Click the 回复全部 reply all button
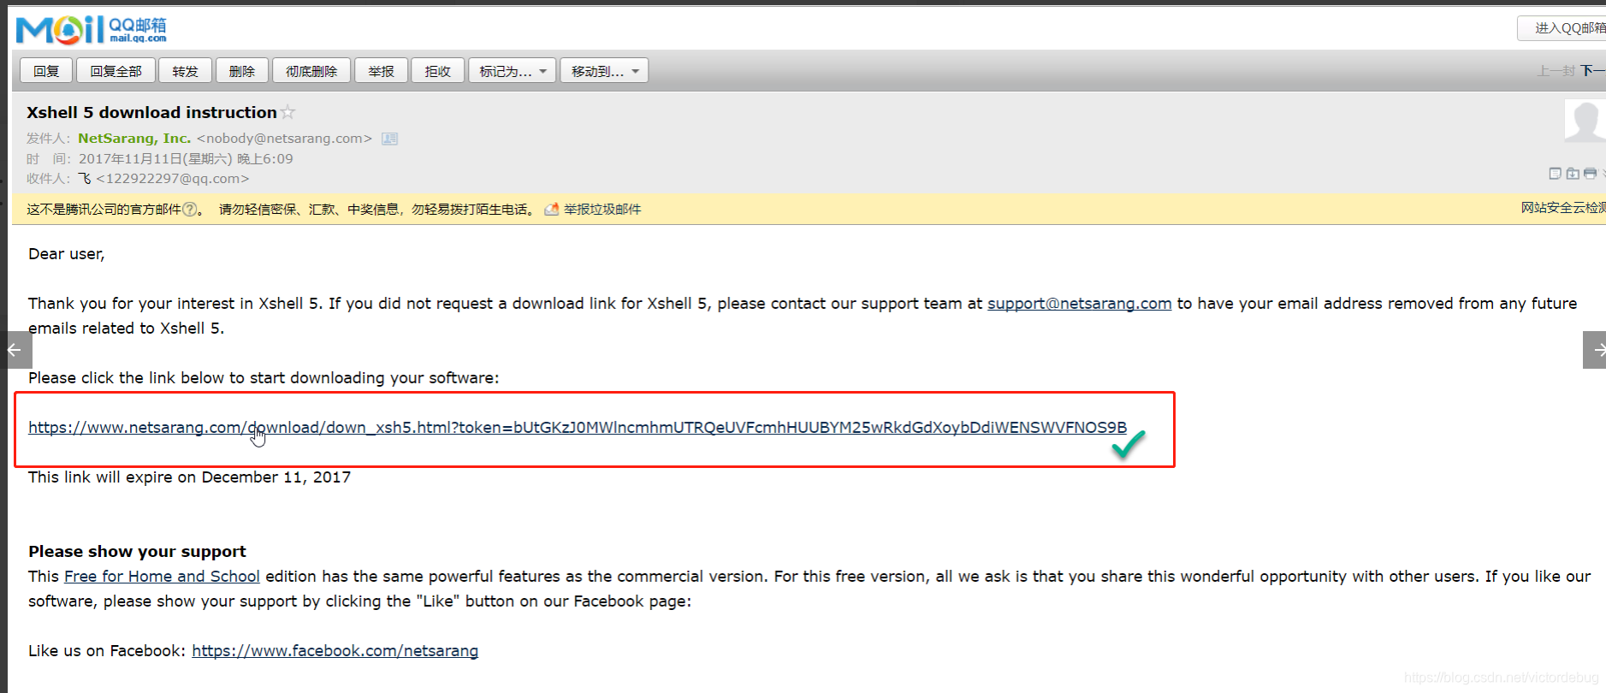 [x=116, y=71]
